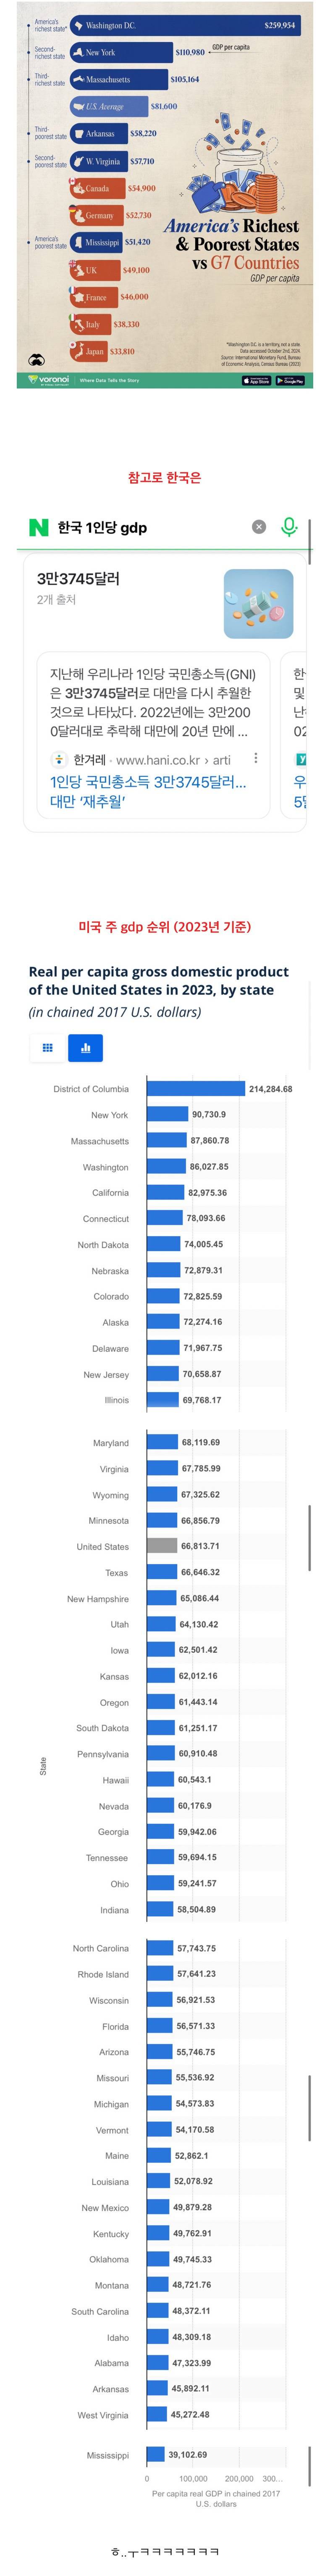Click the Mississippi bar in the chart
This screenshot has width=330, height=2576.
point(155,2454)
